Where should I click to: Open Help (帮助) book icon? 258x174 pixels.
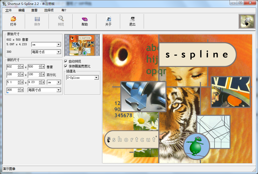[85, 19]
